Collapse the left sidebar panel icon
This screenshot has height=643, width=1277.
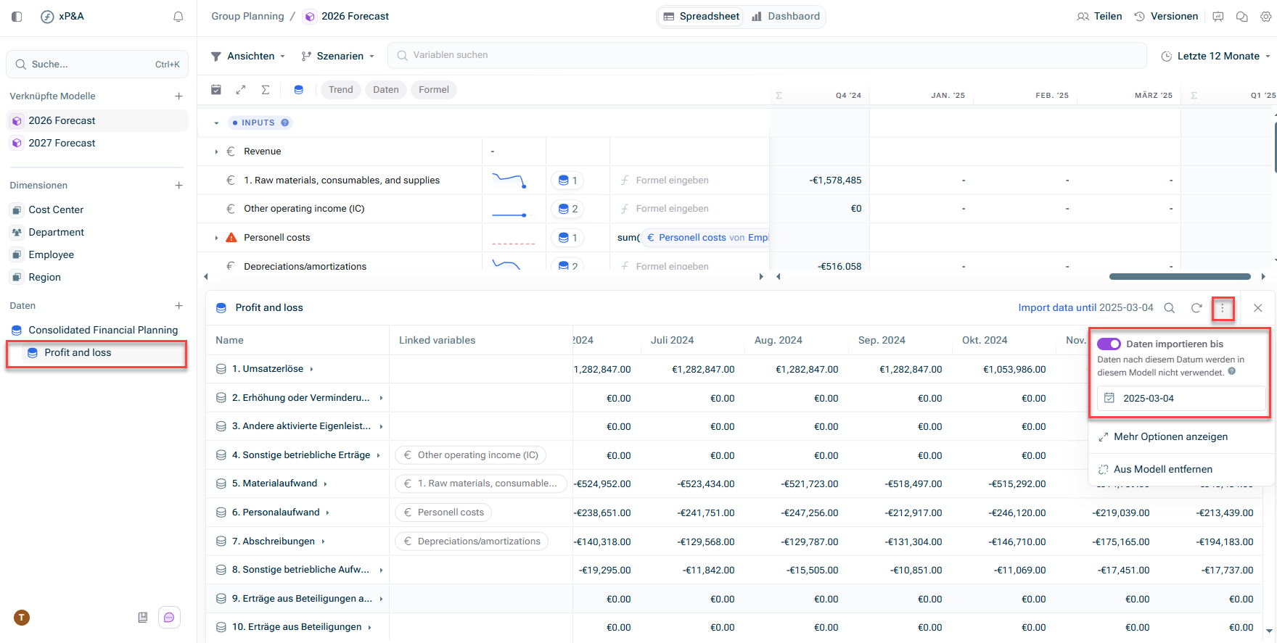[x=17, y=17]
